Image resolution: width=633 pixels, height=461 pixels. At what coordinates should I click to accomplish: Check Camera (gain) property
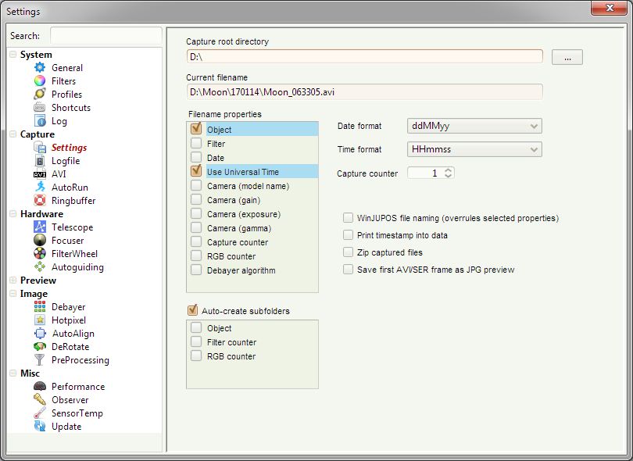(x=196, y=200)
